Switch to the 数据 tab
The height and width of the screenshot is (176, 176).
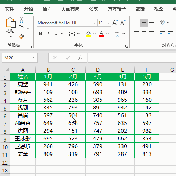click(x=140, y=9)
